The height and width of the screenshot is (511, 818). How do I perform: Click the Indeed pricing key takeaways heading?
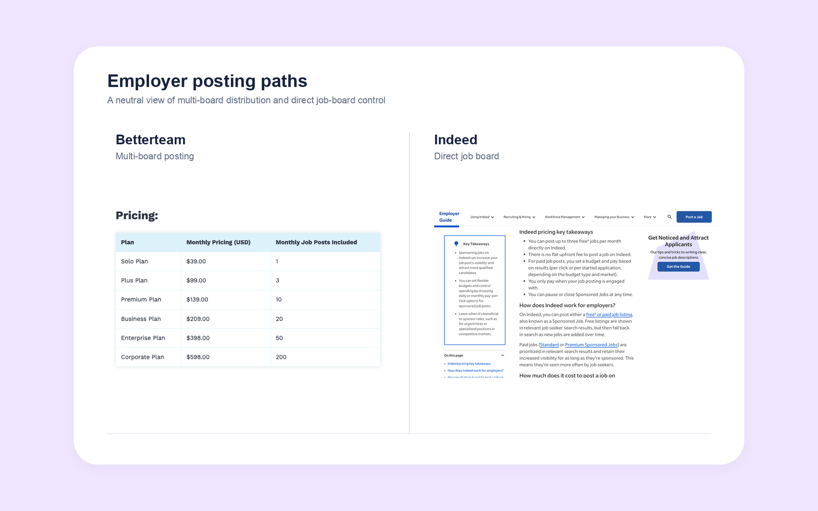click(556, 232)
